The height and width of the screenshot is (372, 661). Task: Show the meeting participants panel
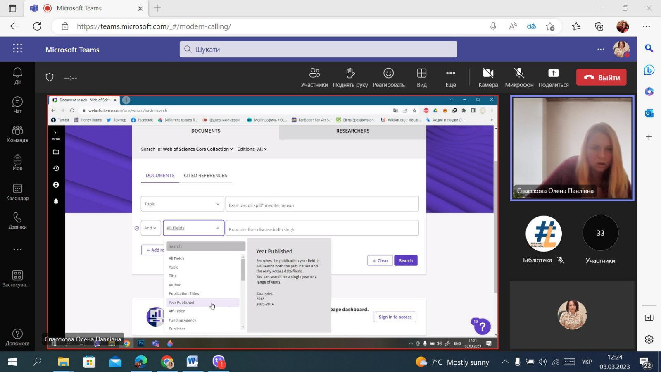(x=314, y=77)
